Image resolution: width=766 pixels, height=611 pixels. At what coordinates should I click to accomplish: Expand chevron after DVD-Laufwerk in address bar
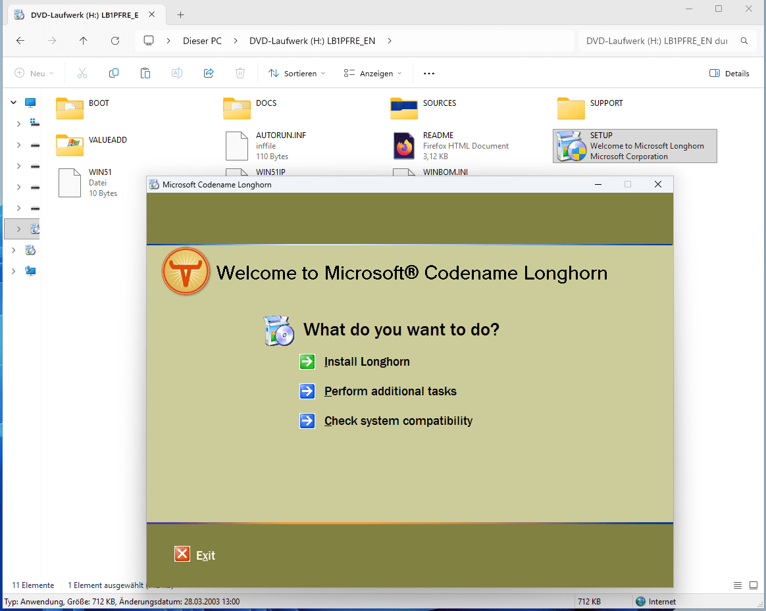(x=390, y=41)
